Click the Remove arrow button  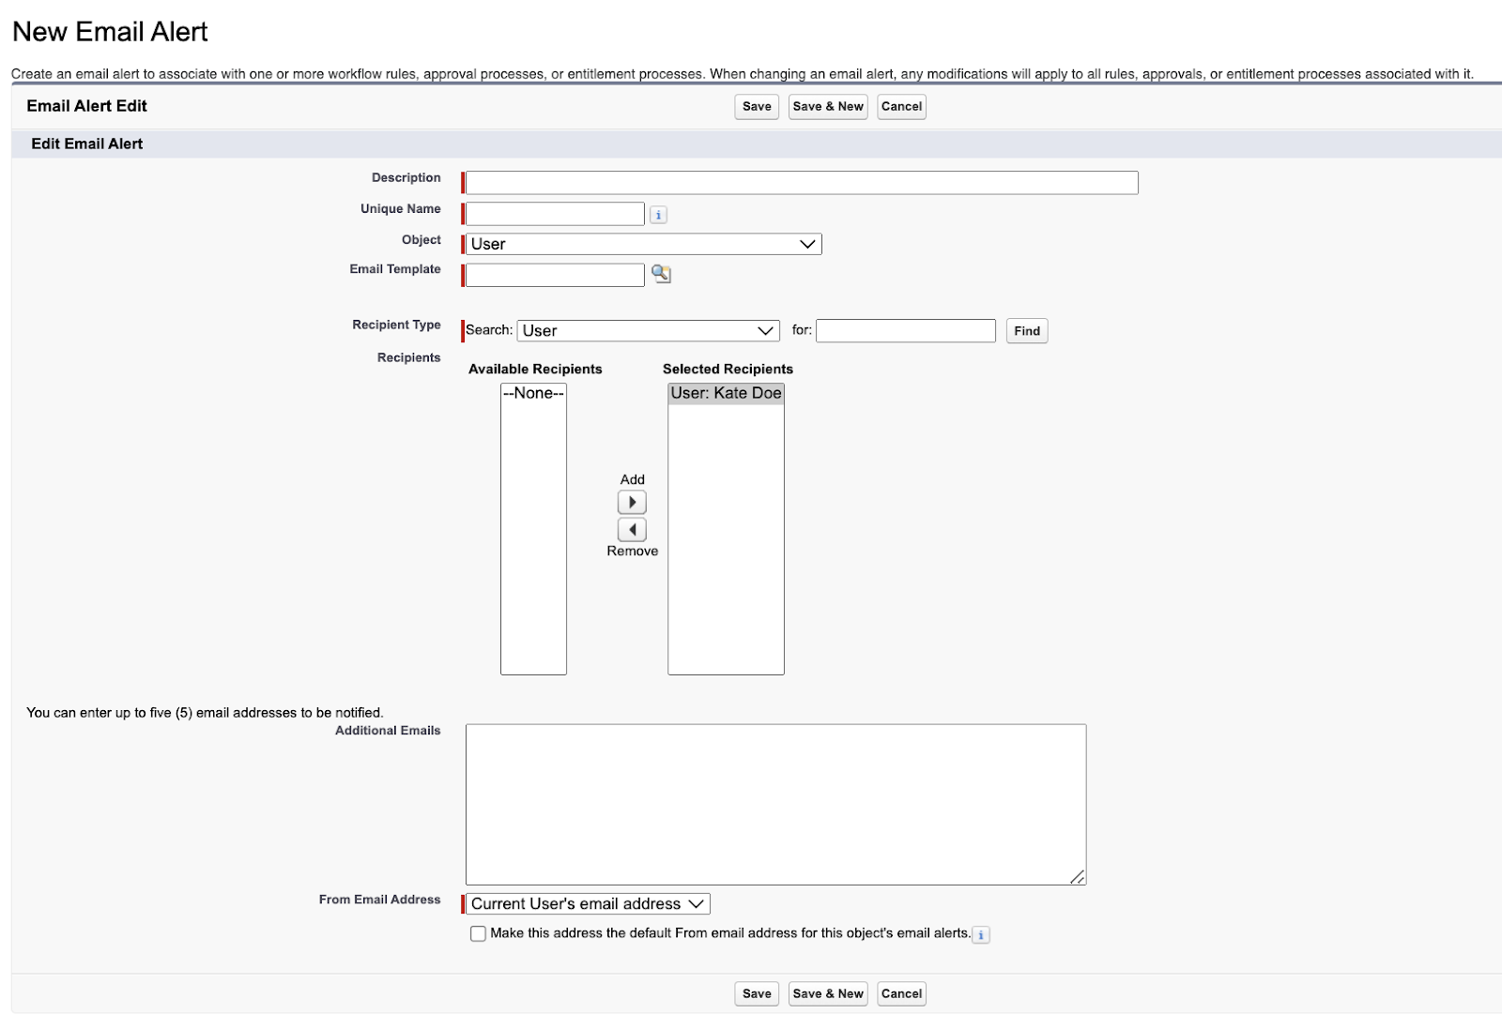[x=632, y=530]
